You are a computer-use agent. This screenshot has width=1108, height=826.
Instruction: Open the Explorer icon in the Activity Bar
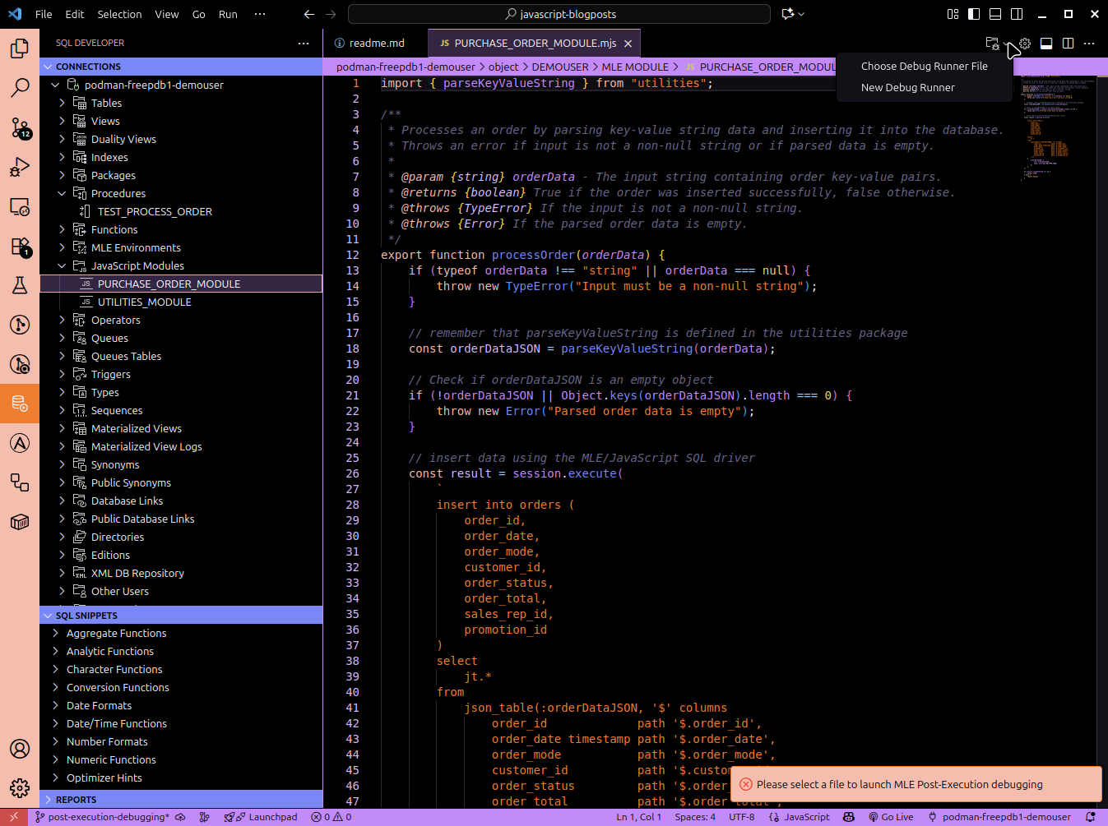[x=20, y=48]
